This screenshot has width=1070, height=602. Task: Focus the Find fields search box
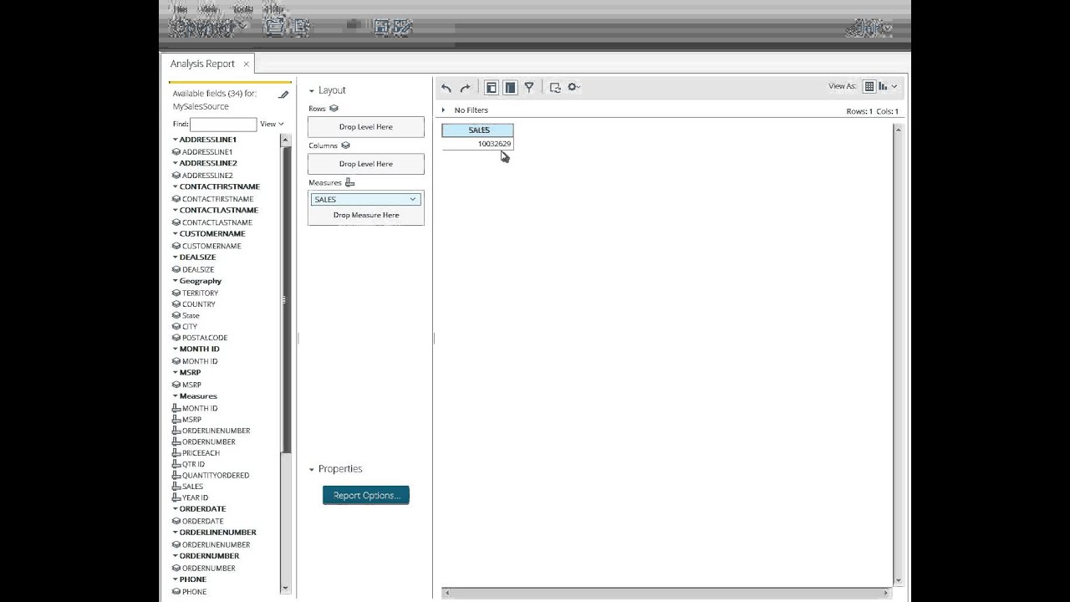pos(223,124)
